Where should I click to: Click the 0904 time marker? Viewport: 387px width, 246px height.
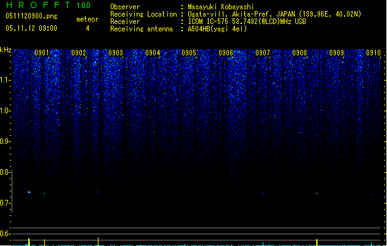[x=153, y=53]
